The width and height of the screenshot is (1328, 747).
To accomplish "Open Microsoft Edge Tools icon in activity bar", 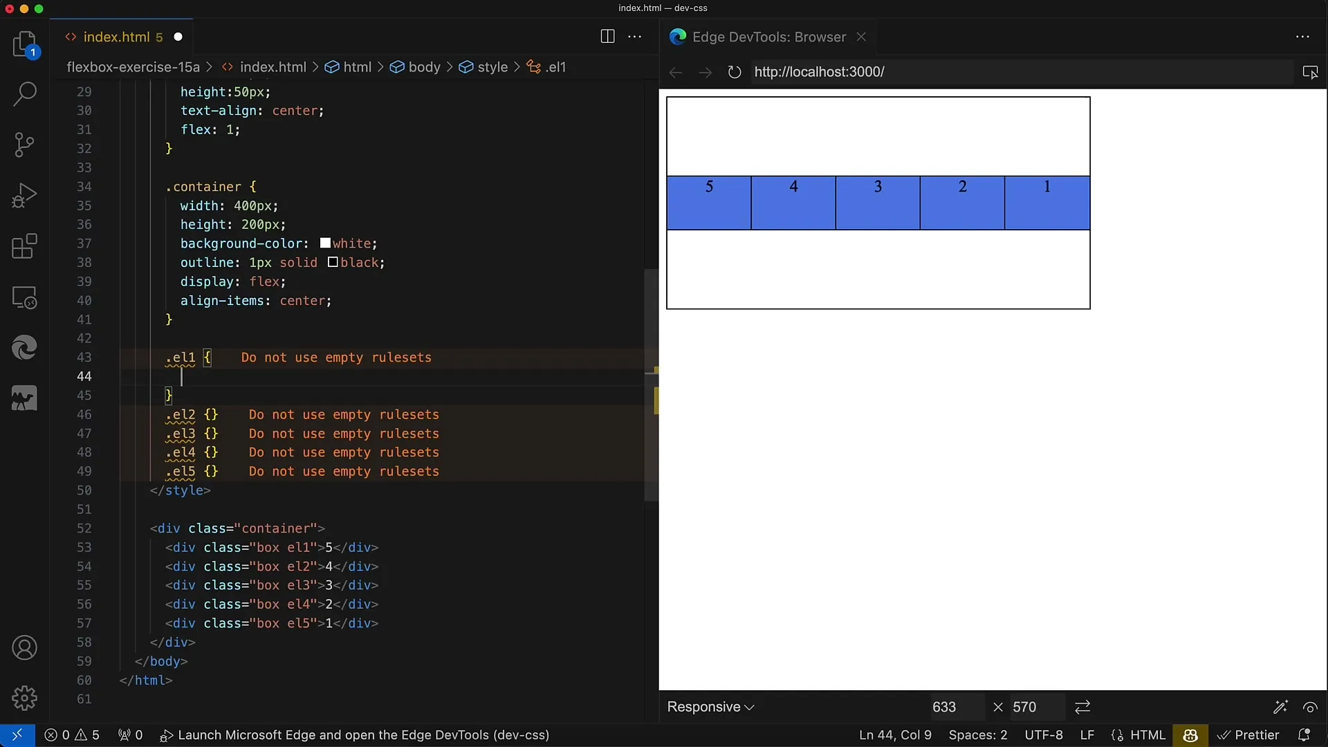I will click(25, 348).
